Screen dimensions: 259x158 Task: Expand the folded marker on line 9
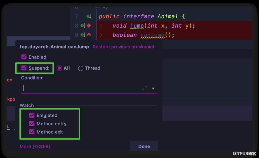[x=101, y=35]
